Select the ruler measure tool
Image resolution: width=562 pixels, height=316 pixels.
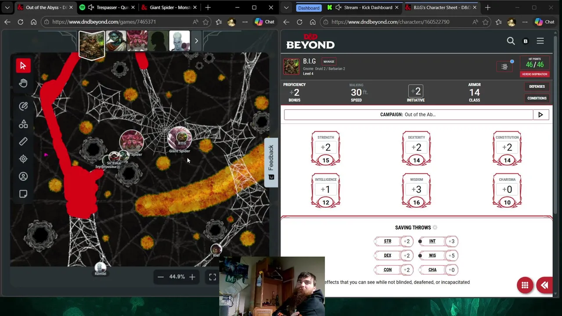pyautogui.click(x=23, y=141)
